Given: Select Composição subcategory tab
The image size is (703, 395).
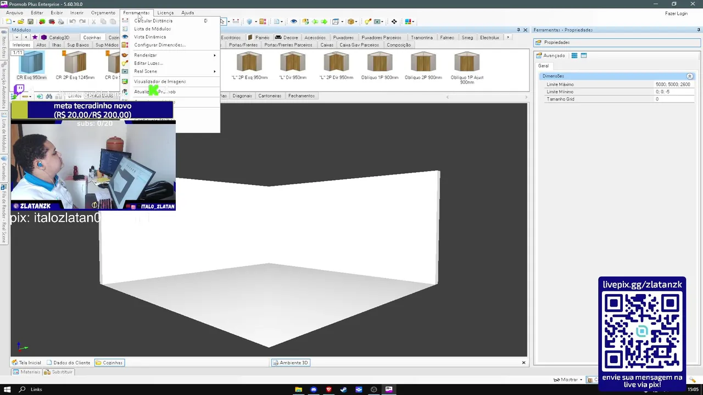Looking at the screenshot, I should 399,45.
